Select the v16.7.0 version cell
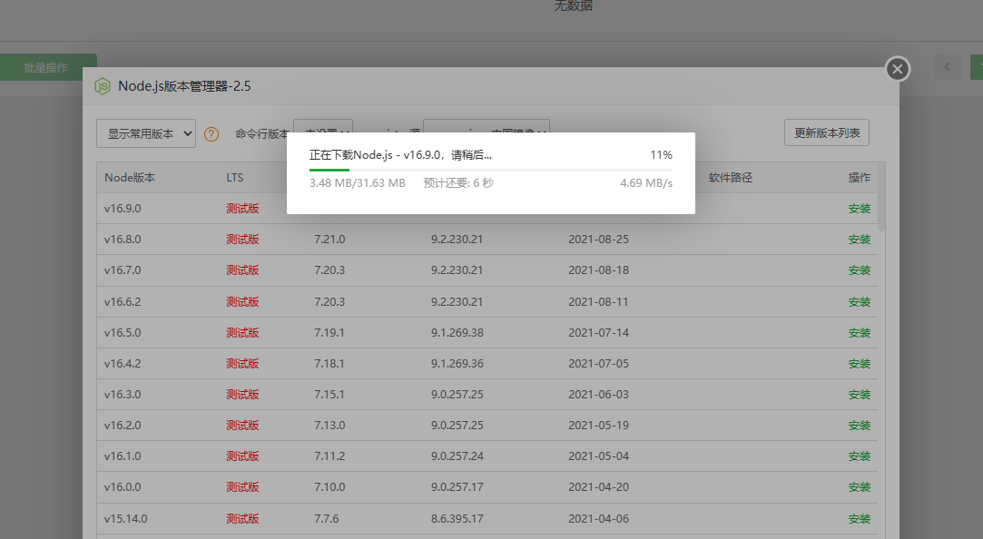 click(x=123, y=270)
